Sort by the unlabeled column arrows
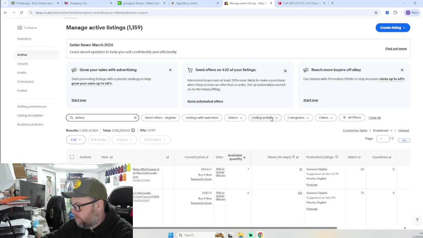Screen dimensions: 423x238 (168, 157)
